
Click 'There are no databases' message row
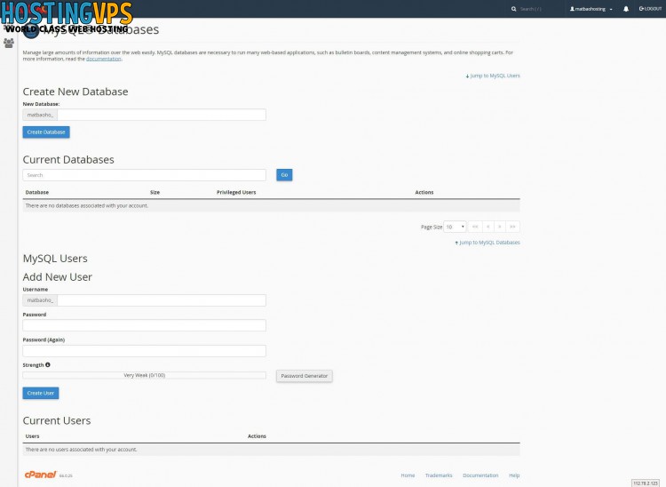271,205
